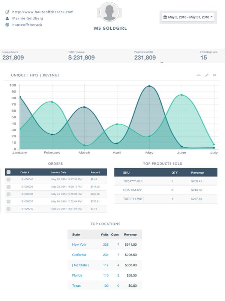Click the conversions value 3 for Florida
Screen dimensions: 225x301
pyautogui.click(x=118, y=275)
